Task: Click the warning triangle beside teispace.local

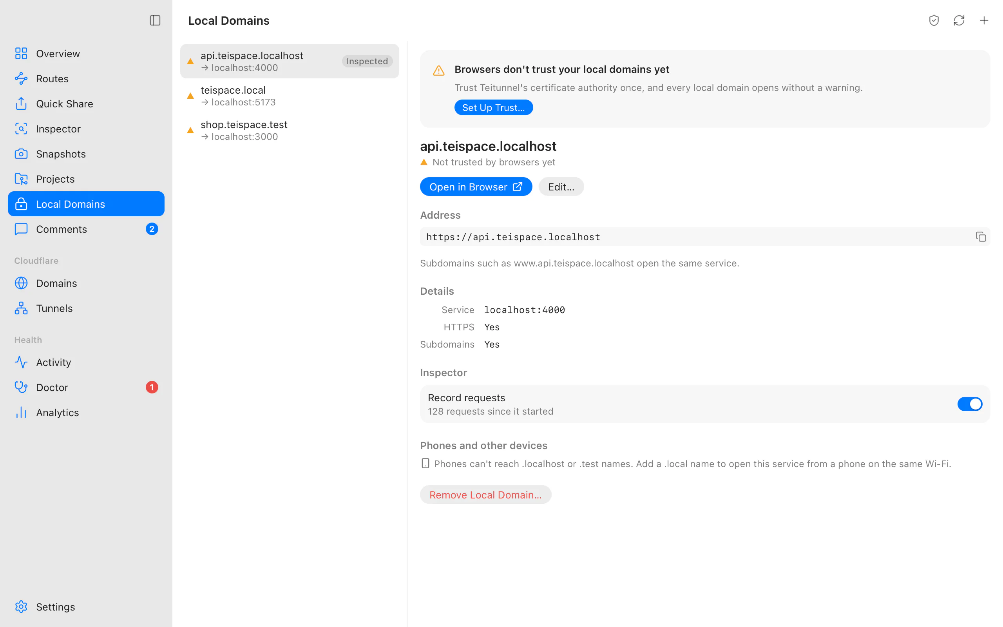Action: (x=190, y=96)
